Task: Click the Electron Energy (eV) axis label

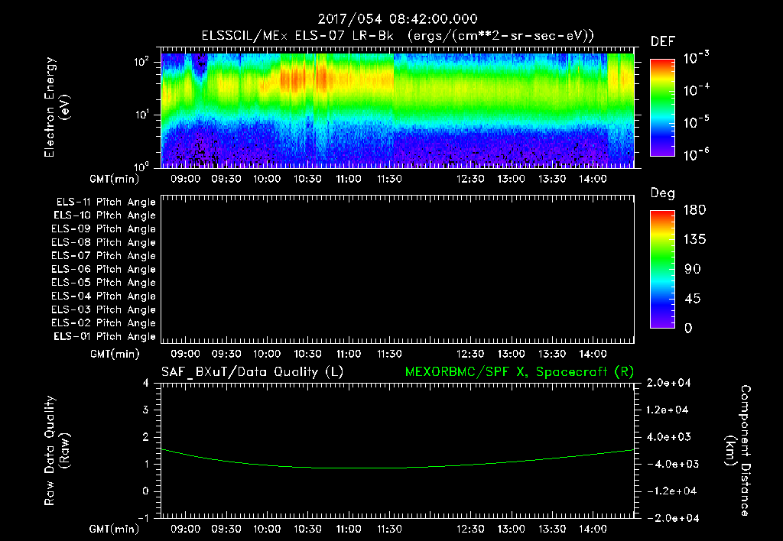Action: click(x=57, y=108)
